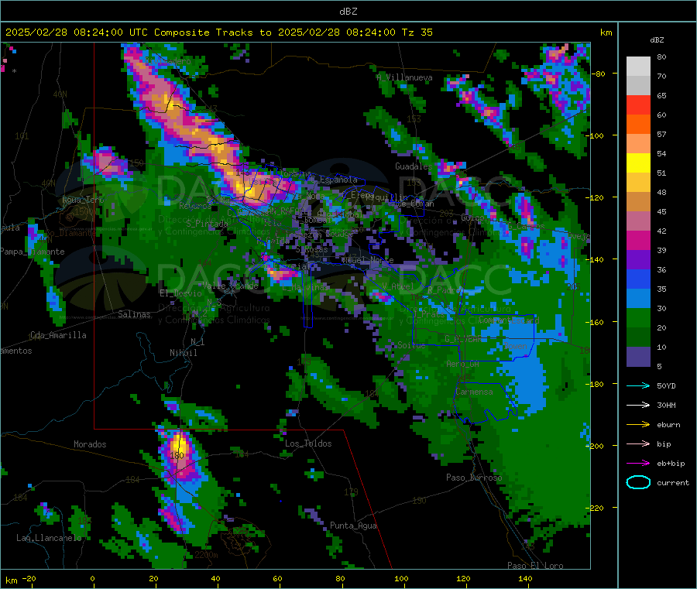Click the 'Morados' place label
Viewport: 697px width, 589px height.
[90, 444]
